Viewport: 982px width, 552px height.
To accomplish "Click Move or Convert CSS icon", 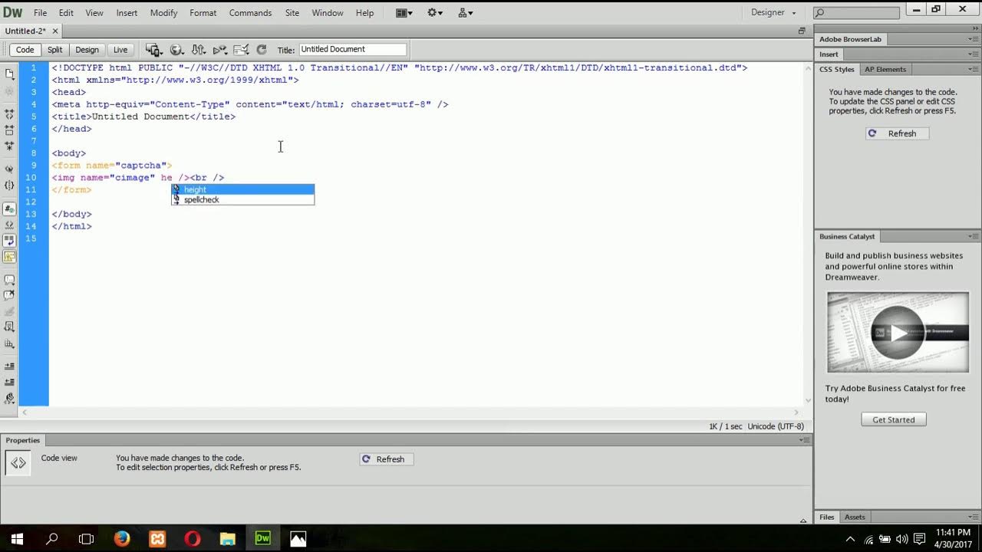I will point(10,343).
